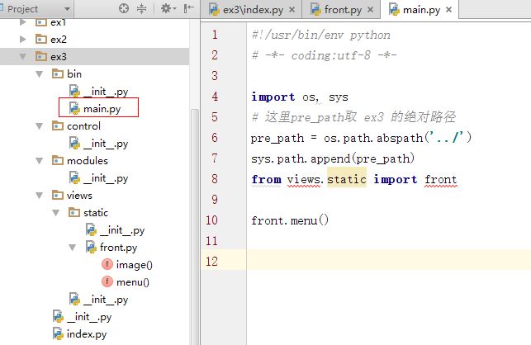
Task: Click the coding:utf-8 comment line
Action: [x=324, y=55]
